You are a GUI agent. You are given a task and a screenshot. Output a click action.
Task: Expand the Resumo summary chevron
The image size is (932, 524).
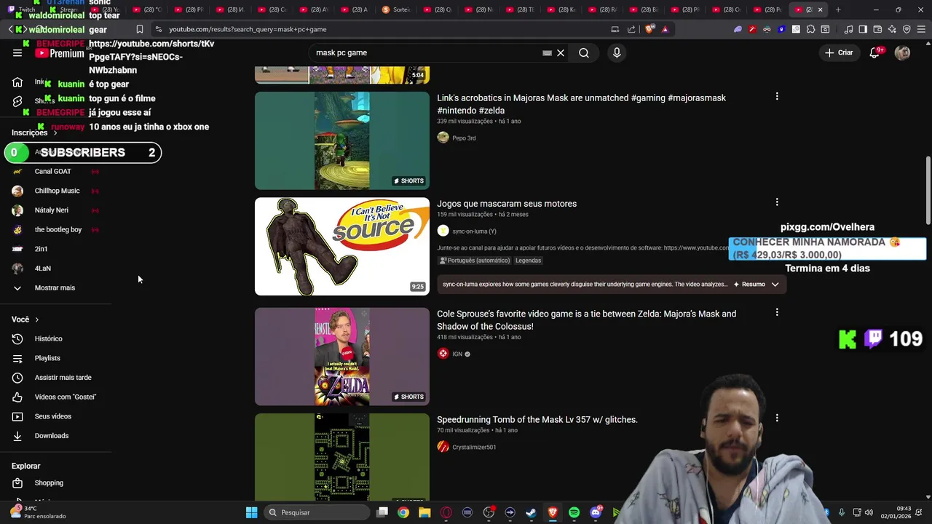pos(775,285)
